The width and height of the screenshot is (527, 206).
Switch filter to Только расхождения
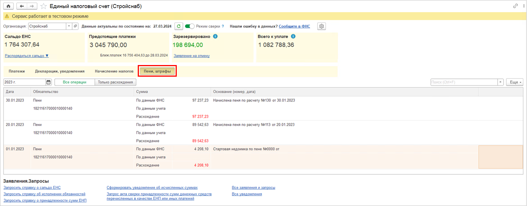[x=115, y=82]
